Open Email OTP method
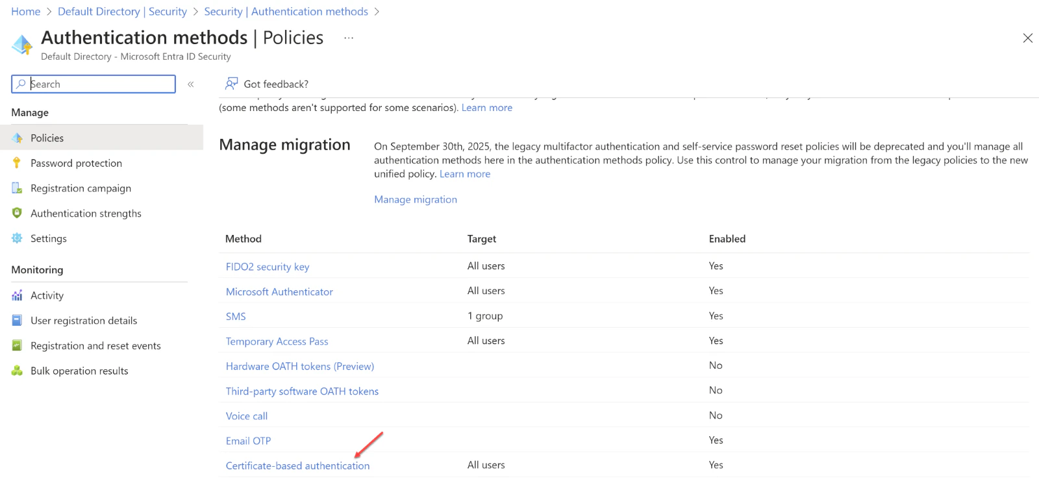 click(248, 441)
